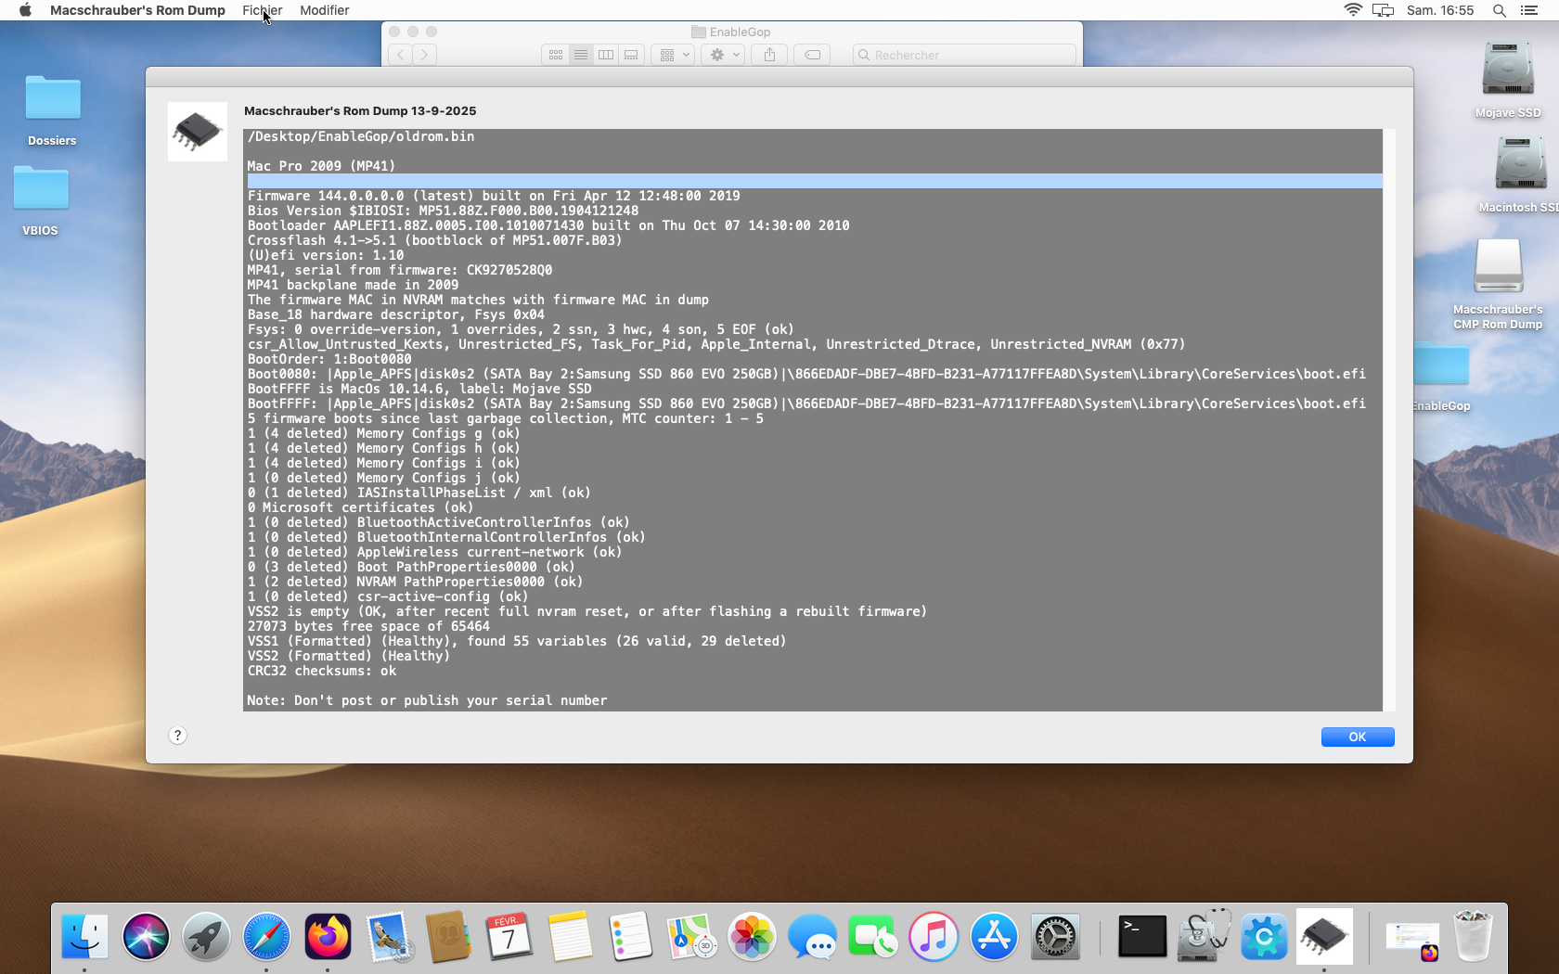The width and height of the screenshot is (1559, 974).
Task: Click the 'CRC32 checksums: ok' line
Action: (x=322, y=671)
